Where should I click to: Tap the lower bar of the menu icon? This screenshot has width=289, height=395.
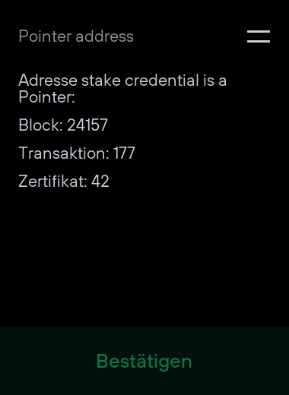259,41
